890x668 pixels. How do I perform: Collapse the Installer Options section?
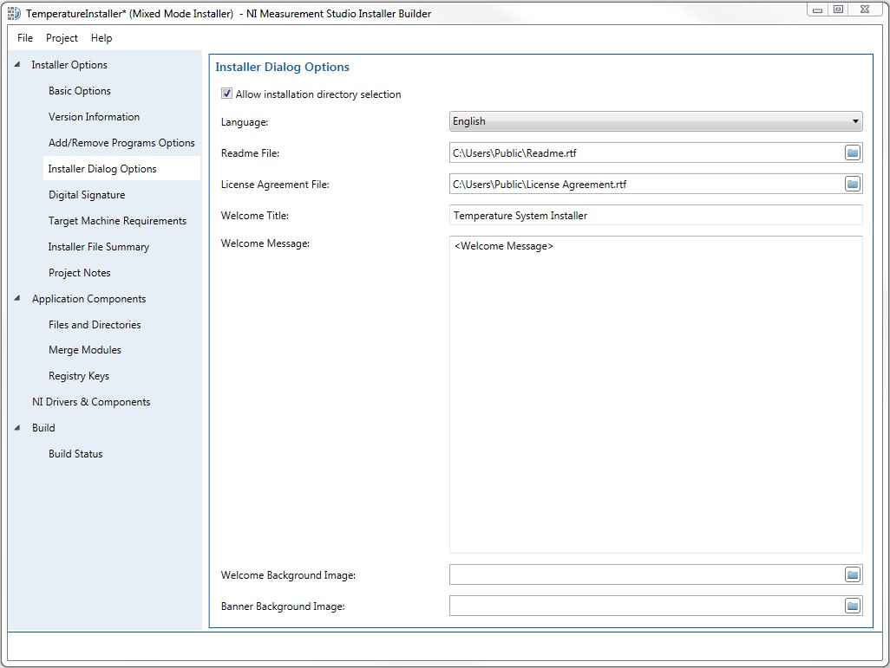pos(18,64)
